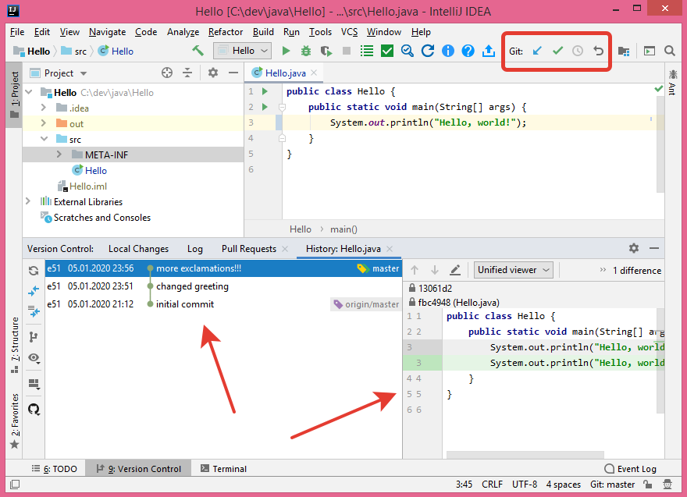The height and width of the screenshot is (497, 687).
Task: Open the Project view dropdown arrow
Action: 84,73
